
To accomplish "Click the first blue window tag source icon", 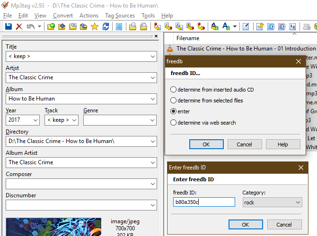I will [271, 26].
